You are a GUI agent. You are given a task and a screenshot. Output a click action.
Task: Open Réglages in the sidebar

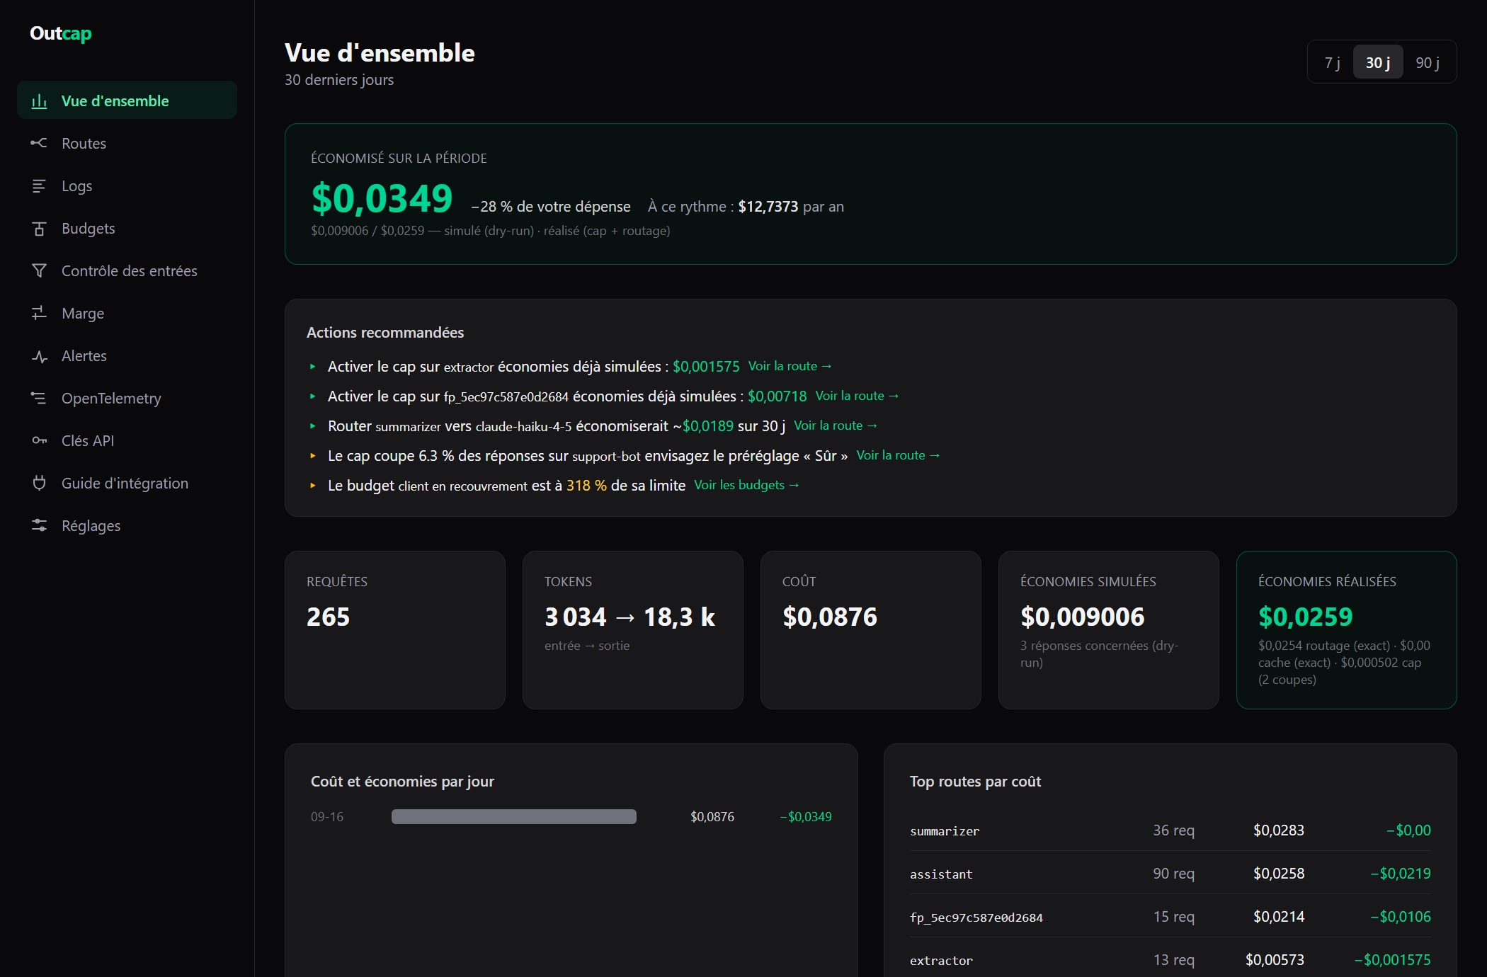pos(127,526)
